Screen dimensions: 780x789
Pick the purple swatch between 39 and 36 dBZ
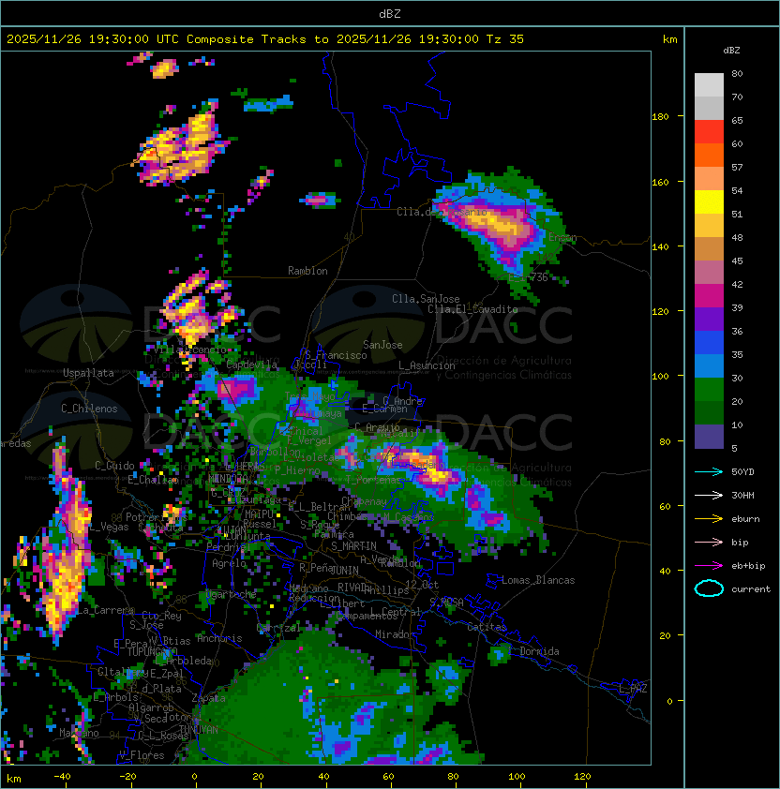pos(709,320)
